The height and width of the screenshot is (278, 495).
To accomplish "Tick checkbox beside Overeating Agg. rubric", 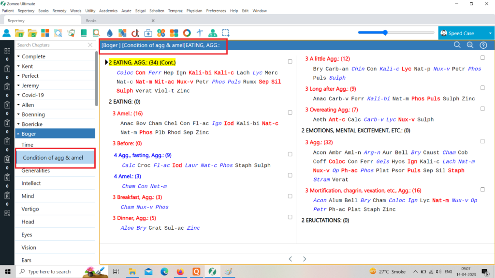I will 482,110.
